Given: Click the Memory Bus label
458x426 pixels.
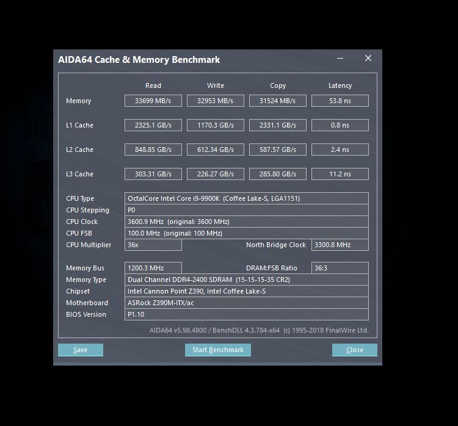Looking at the screenshot, I should [x=85, y=268].
